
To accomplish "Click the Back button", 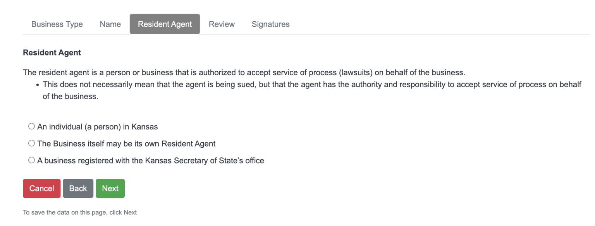I will [x=78, y=188].
